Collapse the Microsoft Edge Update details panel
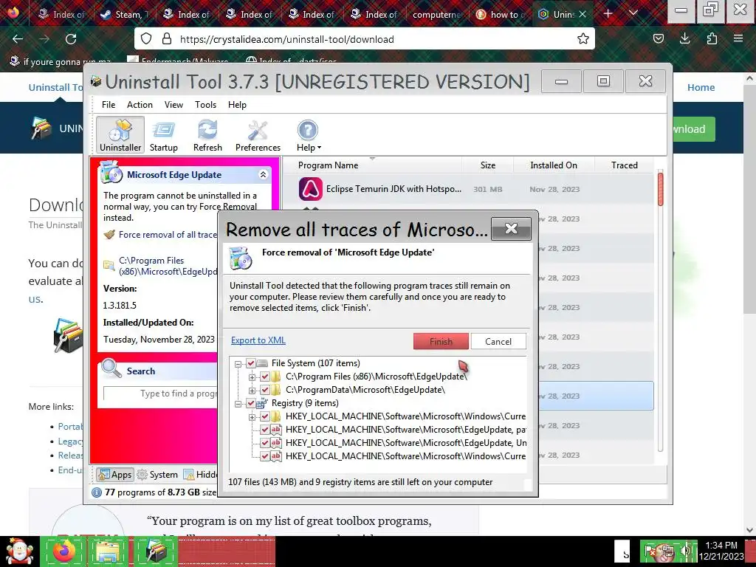Screen dimensions: 756x567 click(263, 174)
